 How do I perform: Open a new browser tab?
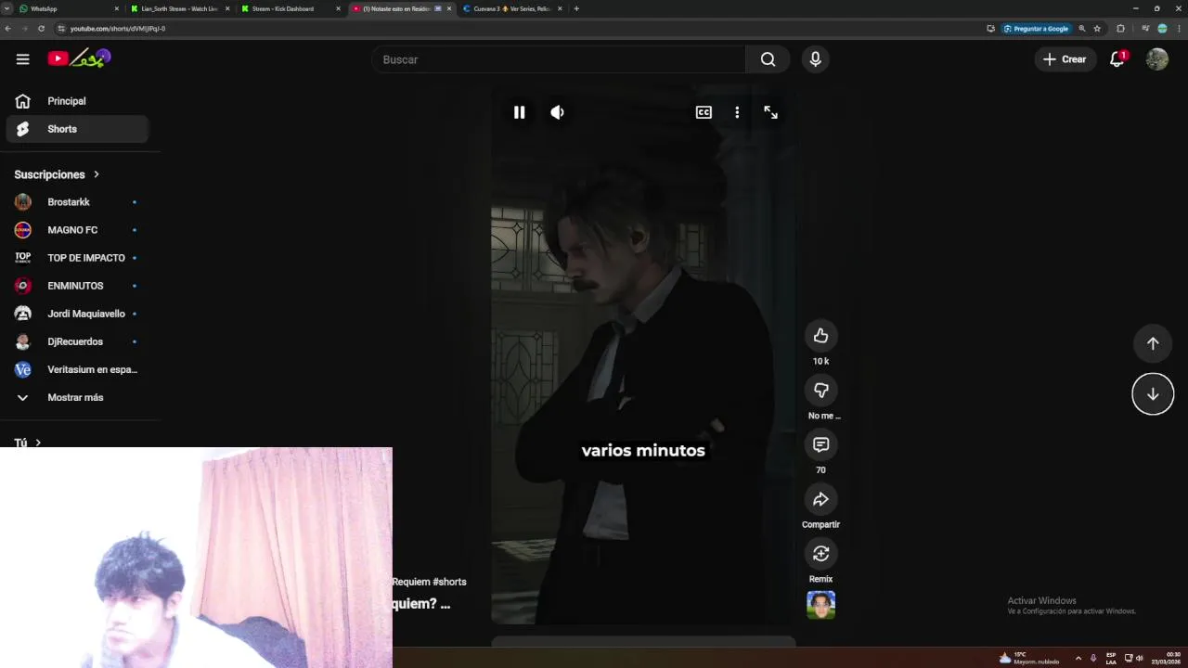tap(576, 8)
